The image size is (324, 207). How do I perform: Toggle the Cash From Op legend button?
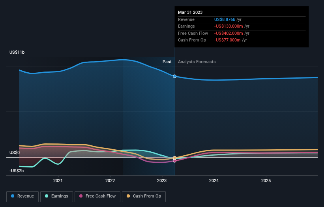pyautogui.click(x=144, y=196)
